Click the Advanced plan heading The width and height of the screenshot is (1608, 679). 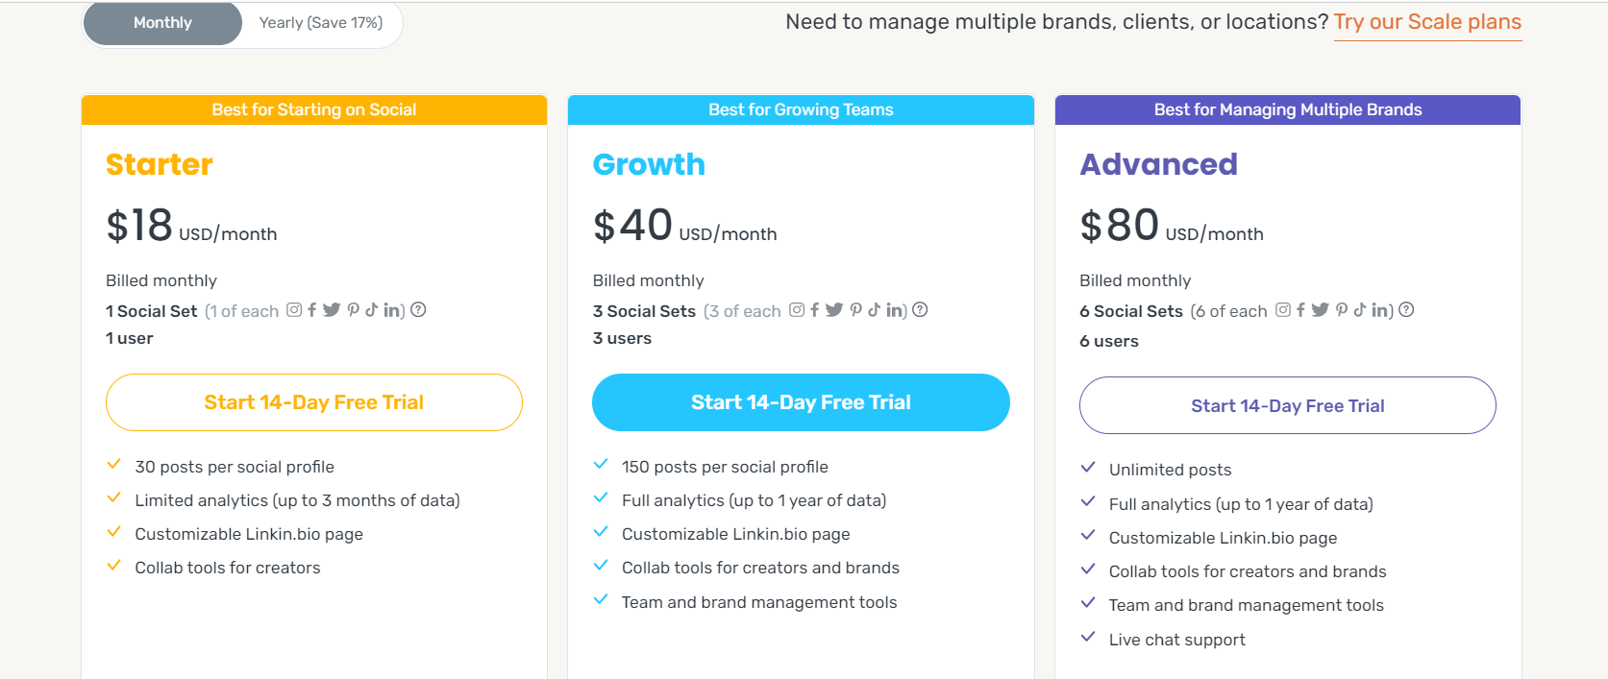click(x=1158, y=164)
